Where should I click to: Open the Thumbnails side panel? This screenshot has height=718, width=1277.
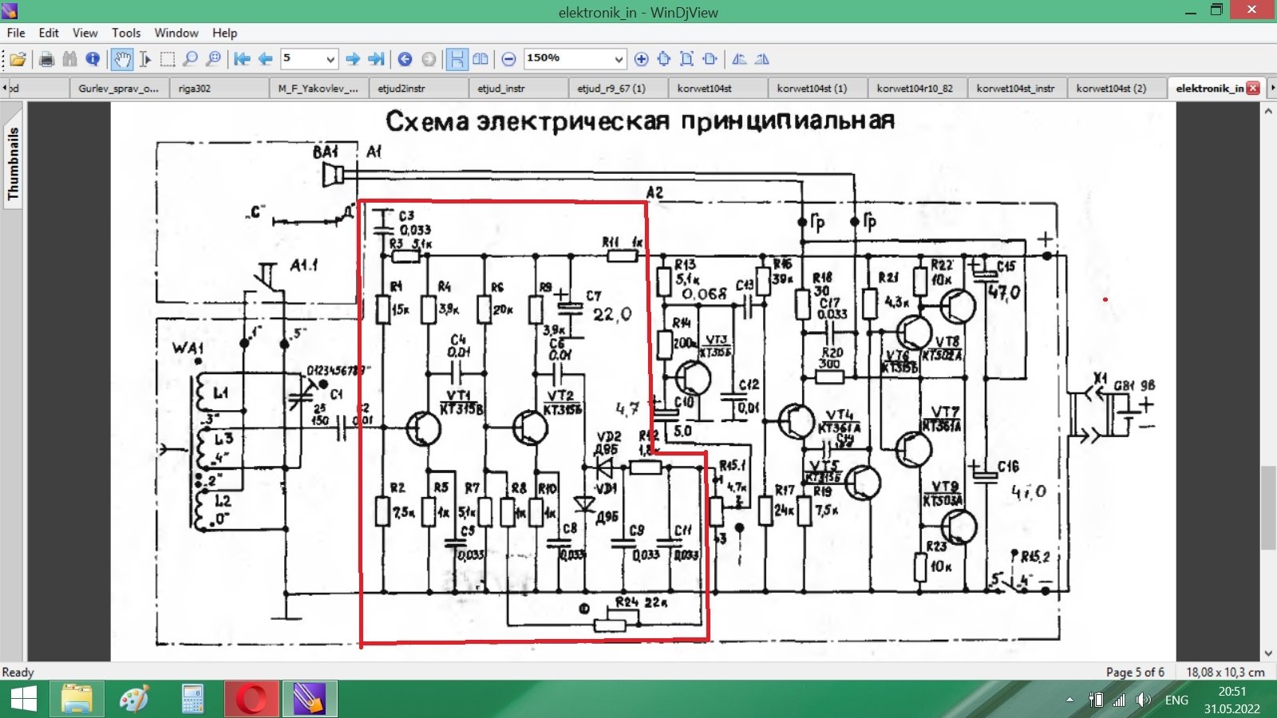coord(13,164)
